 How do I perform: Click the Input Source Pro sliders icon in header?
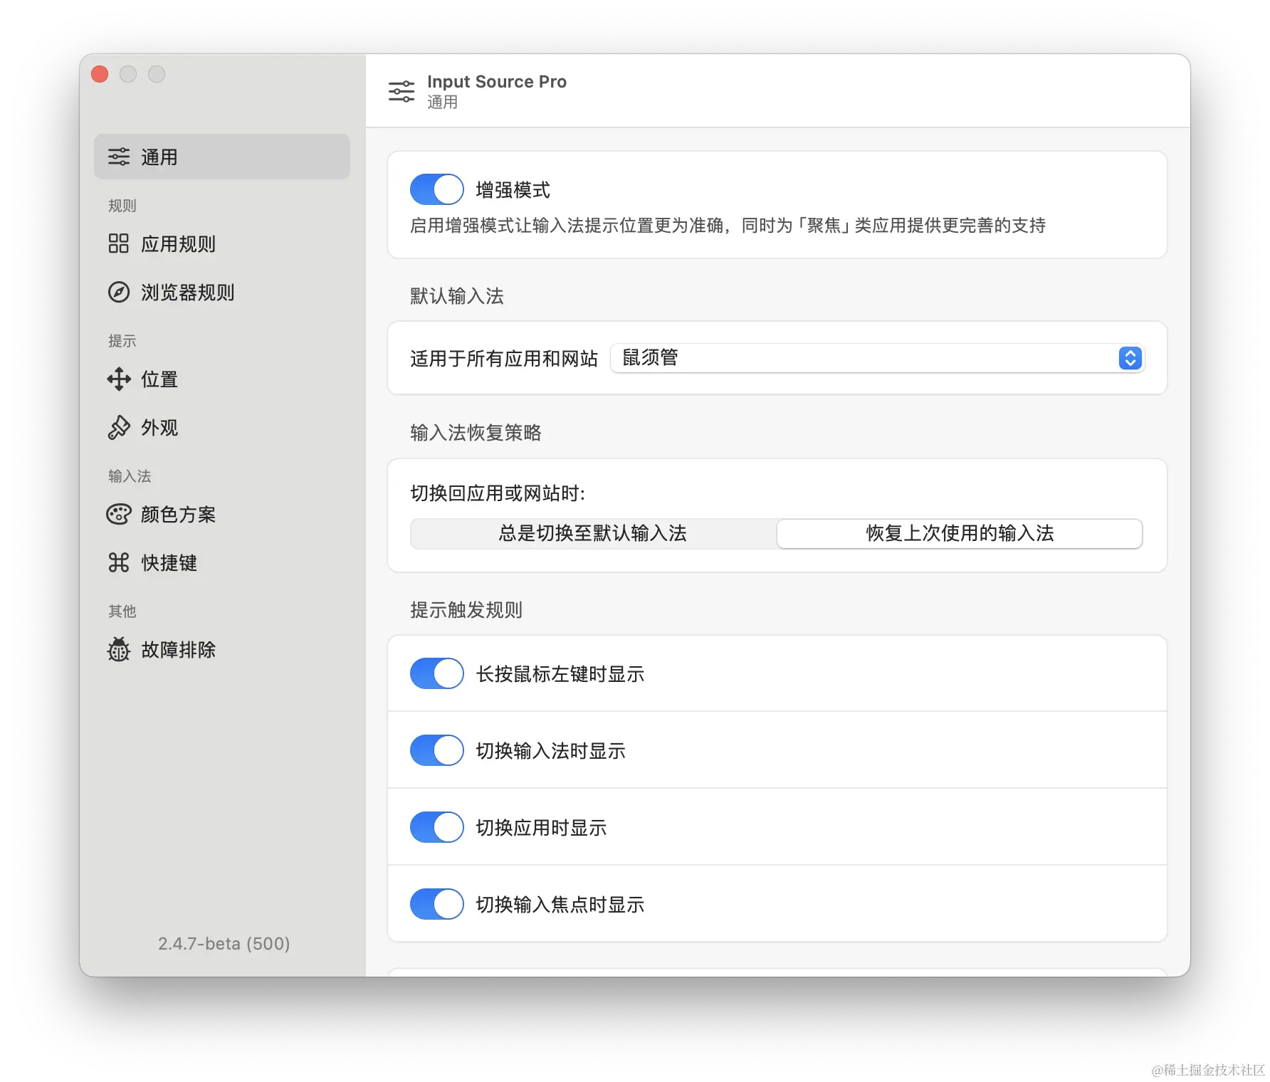click(402, 90)
